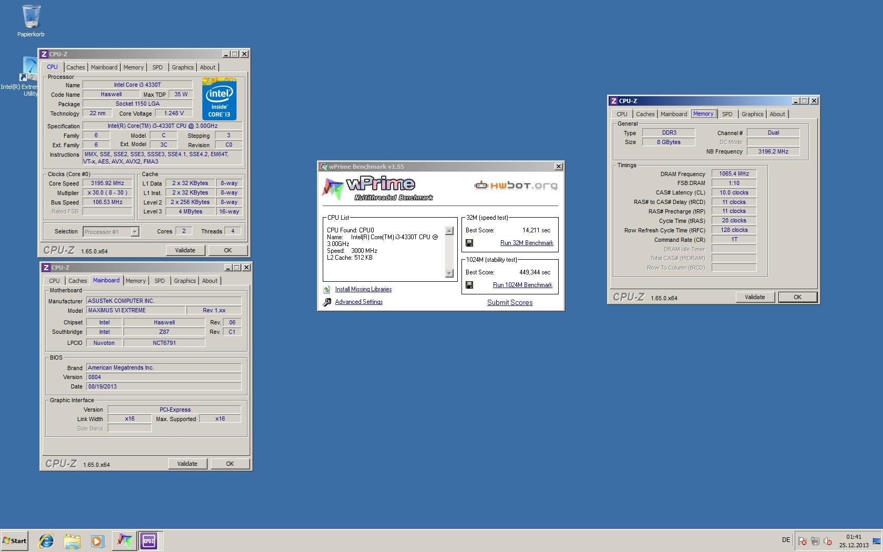The image size is (883, 552).
Task: Click save icon for 1024M score
Action: (469, 285)
